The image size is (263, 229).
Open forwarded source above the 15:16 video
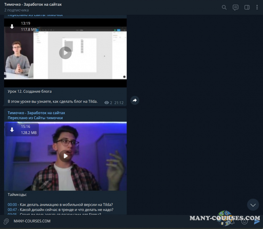[x=35, y=118]
